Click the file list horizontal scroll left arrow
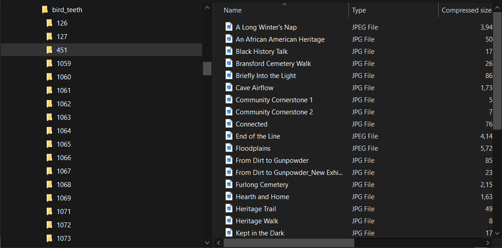 218,243
